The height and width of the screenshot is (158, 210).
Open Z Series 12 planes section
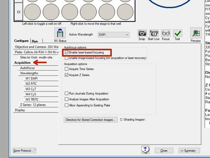[x=38, y=105]
